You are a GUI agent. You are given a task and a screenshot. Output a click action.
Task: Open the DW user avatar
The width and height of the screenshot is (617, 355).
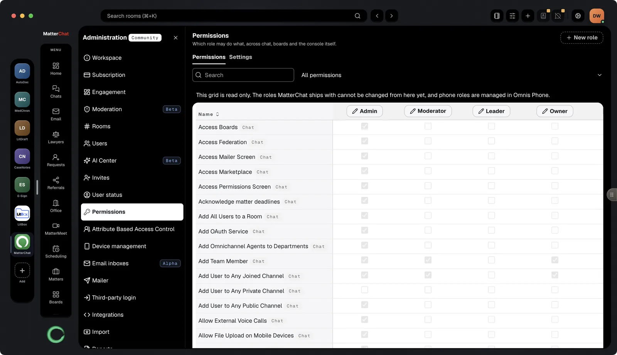click(x=597, y=16)
